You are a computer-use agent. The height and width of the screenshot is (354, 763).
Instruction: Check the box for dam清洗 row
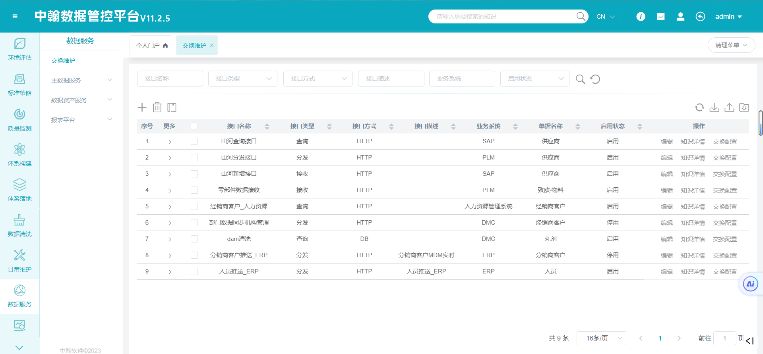(194, 239)
